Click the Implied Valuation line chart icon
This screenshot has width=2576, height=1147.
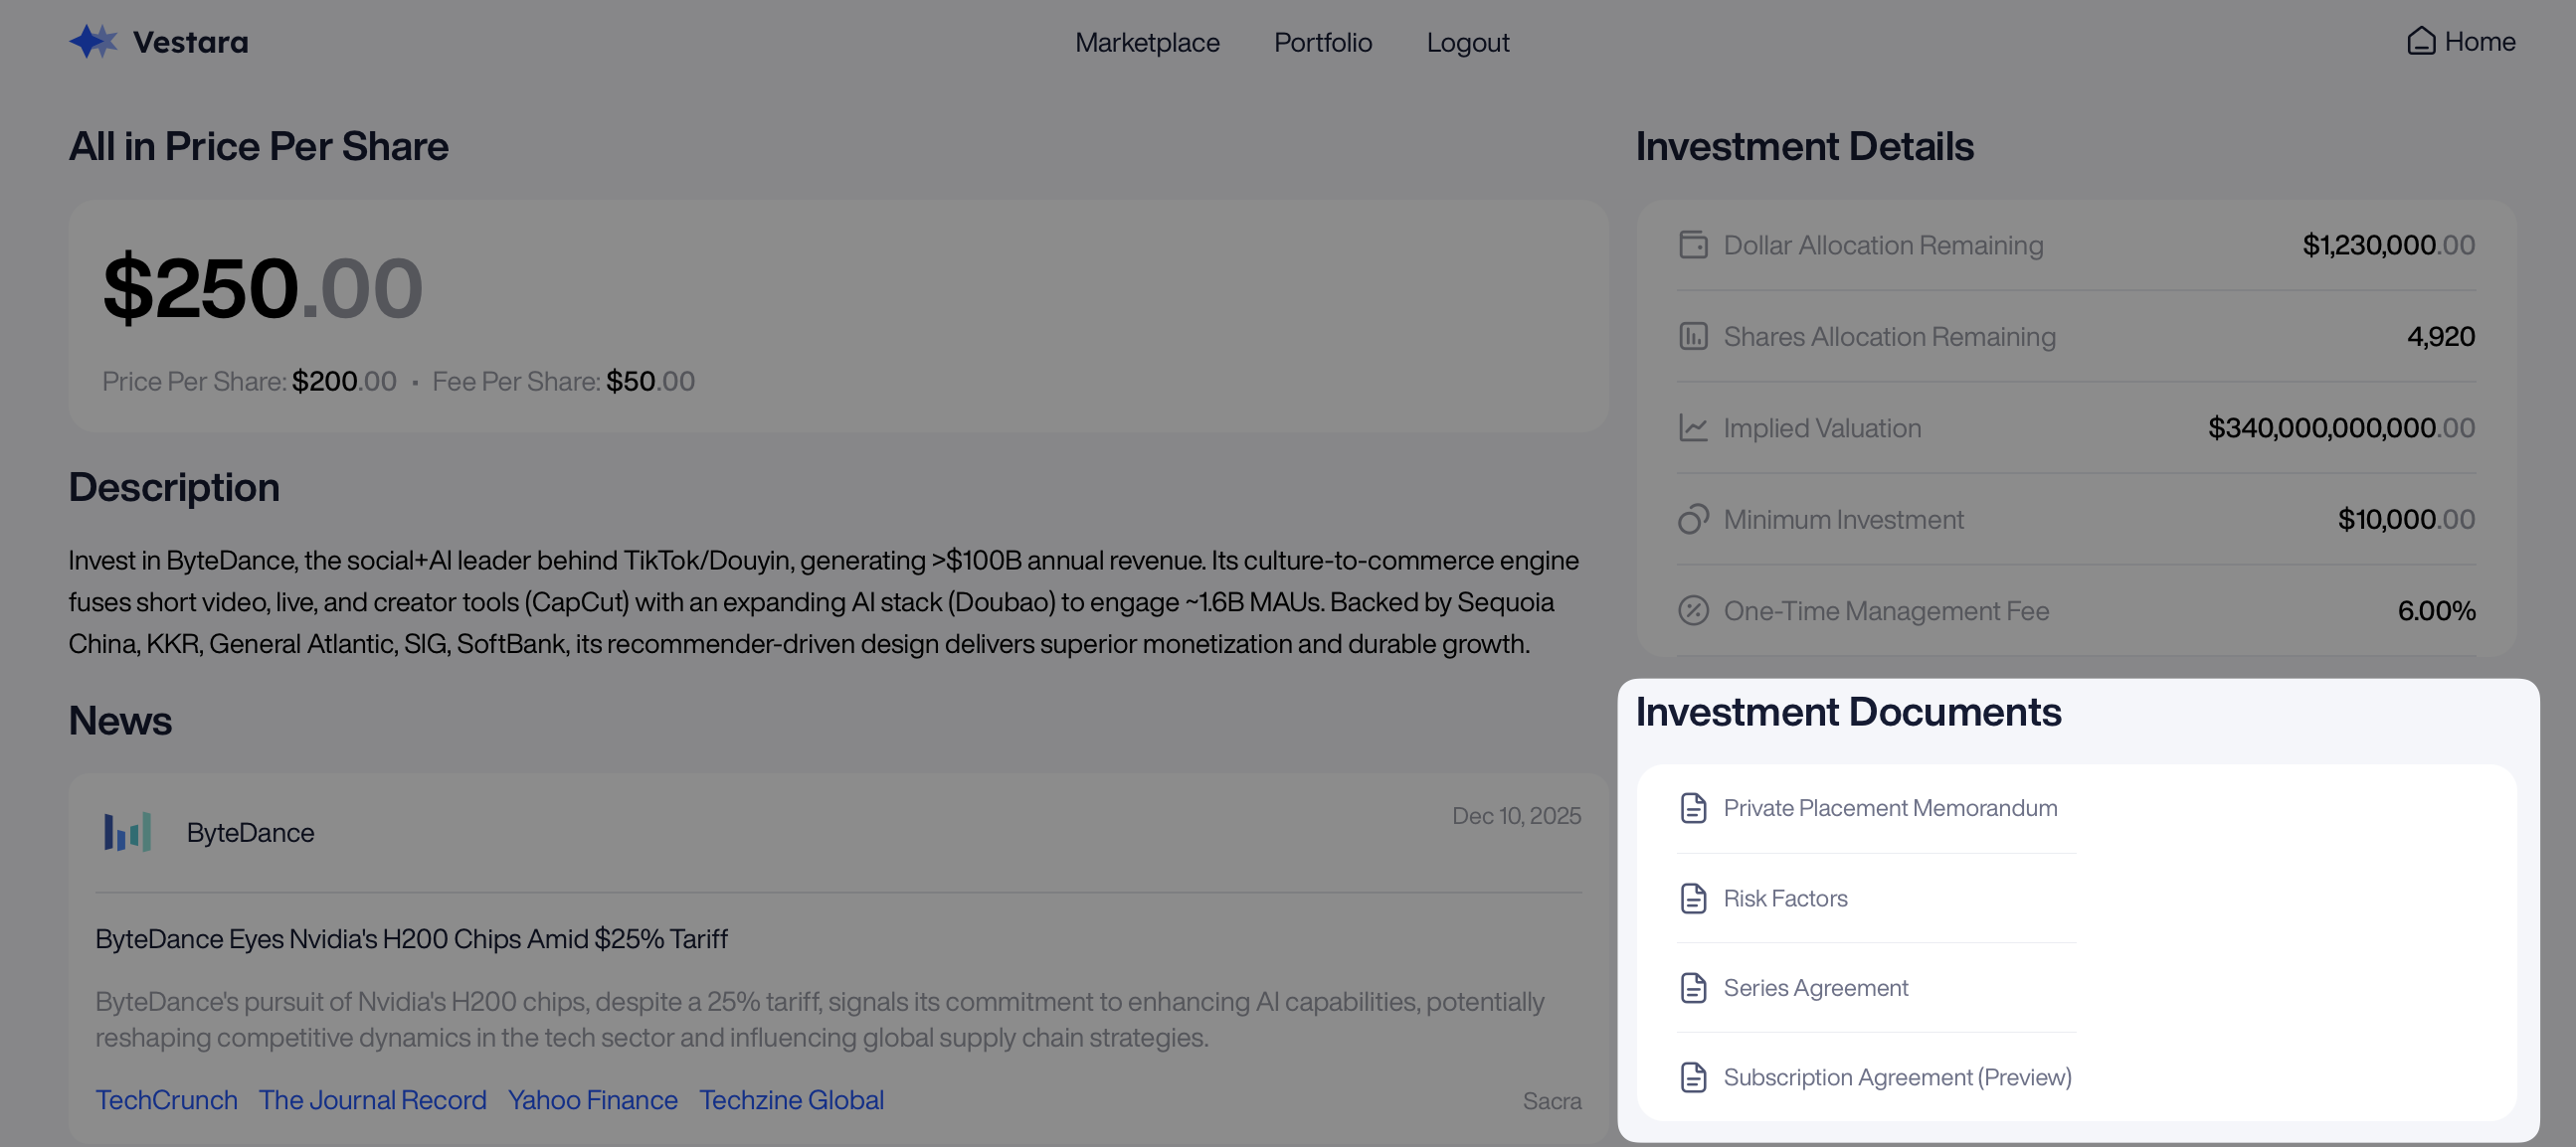1692,427
